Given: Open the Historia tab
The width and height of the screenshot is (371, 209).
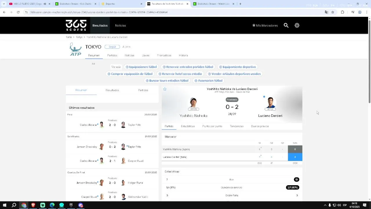Looking at the screenshot, I should (x=183, y=55).
